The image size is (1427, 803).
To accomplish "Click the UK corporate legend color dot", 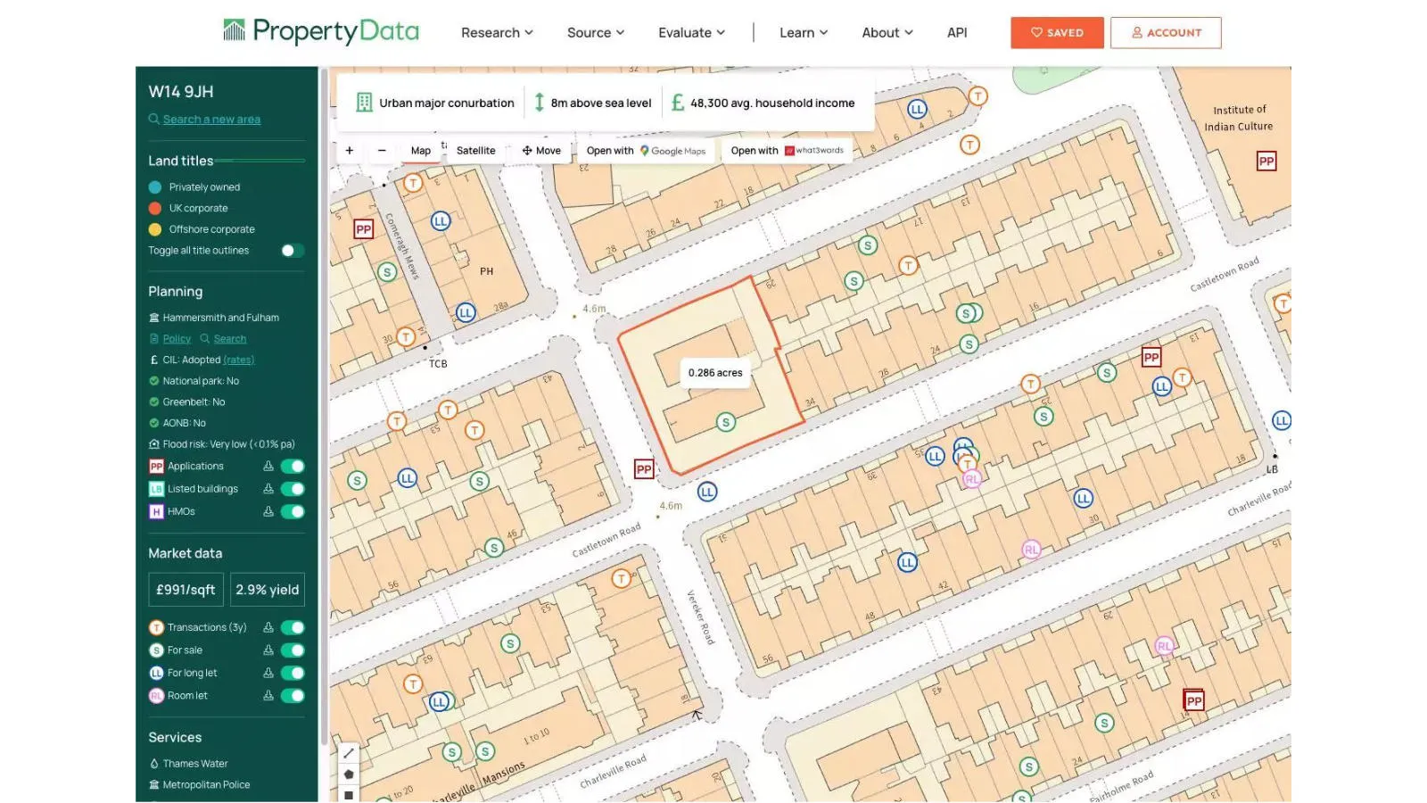I will [154, 208].
